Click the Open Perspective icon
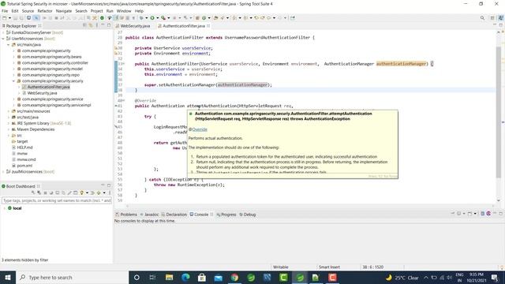This screenshot has width=505, height=284. [492, 18]
